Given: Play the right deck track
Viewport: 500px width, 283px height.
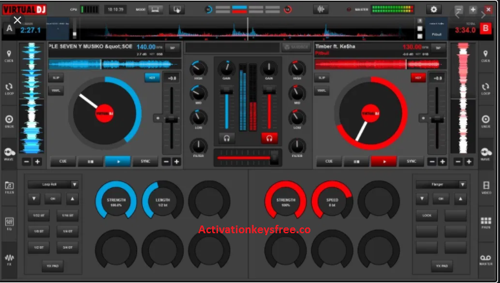Looking at the screenshot, I should pos(384,162).
